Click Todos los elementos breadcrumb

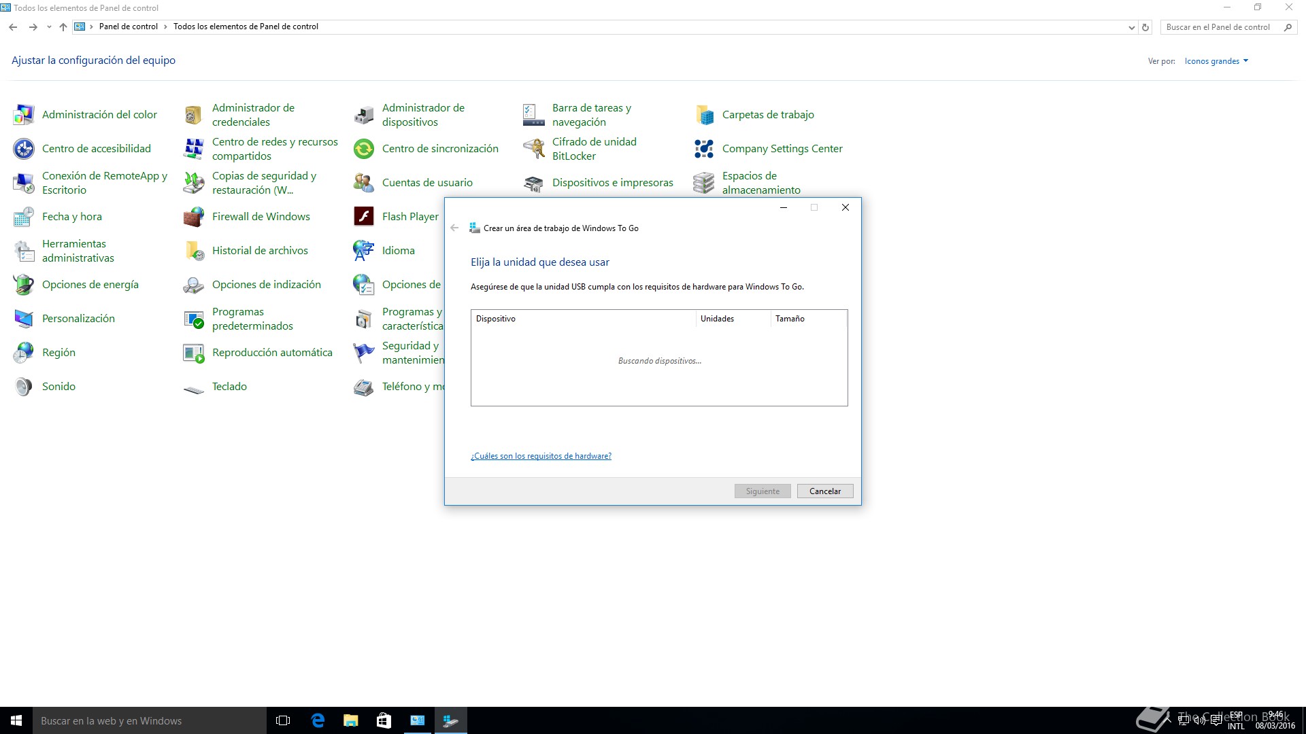[x=246, y=27]
